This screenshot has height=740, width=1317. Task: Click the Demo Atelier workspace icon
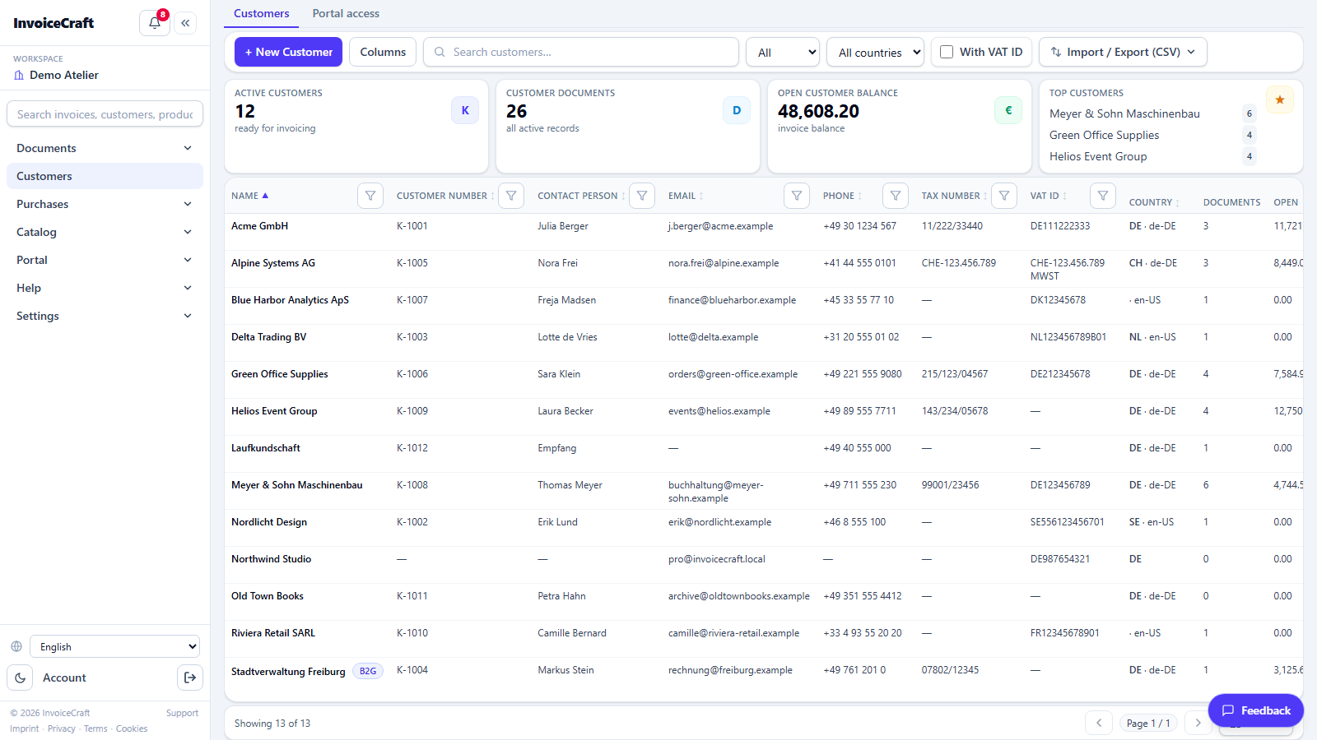tap(19, 75)
